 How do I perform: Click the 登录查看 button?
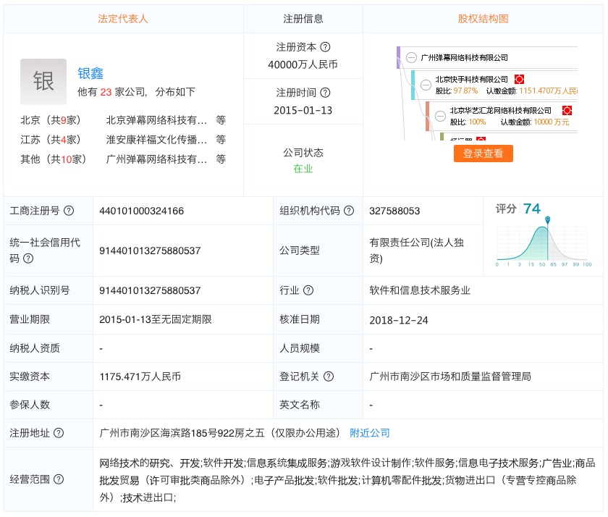click(x=483, y=154)
